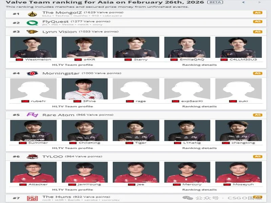Click The MongolZ team logo icon
271x203 pixels.
pos(32,14)
